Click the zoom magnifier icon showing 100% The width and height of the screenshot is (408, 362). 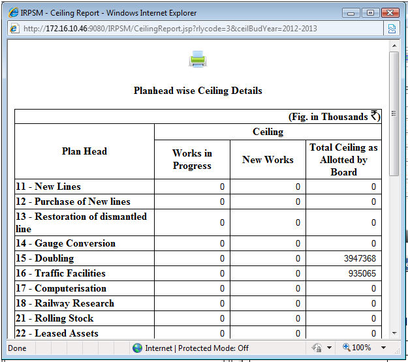click(346, 348)
